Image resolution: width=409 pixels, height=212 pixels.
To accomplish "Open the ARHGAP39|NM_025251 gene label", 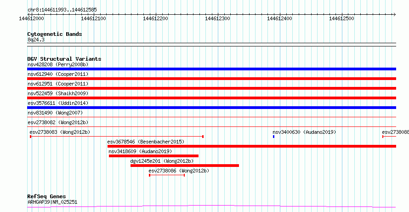I will (52, 202).
